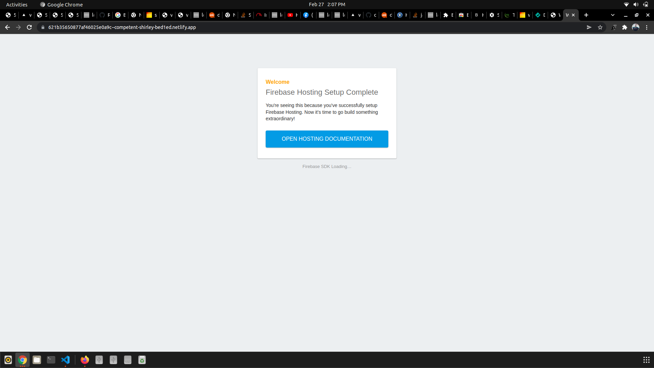Screen dimensions: 654x368
Task: Click the Firebase Hosting Setup Complete title
Action: point(322,92)
